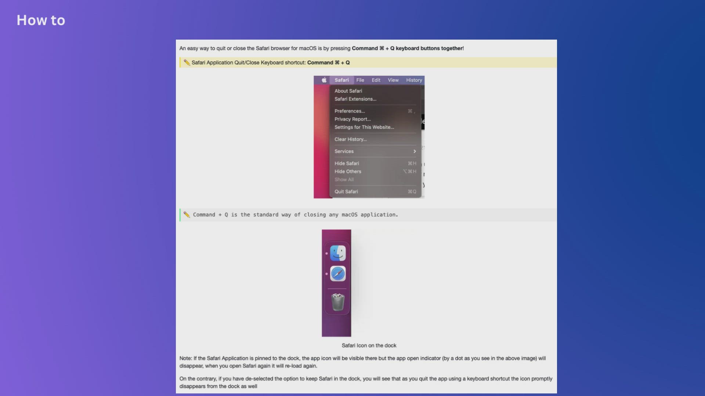Choose Hide Others in the menu
Screen dimensions: 705x396
(x=348, y=172)
